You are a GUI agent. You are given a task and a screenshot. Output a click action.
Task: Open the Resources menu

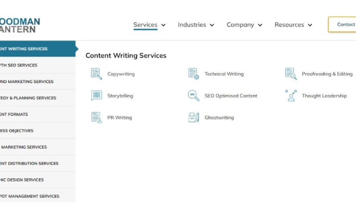293,25
